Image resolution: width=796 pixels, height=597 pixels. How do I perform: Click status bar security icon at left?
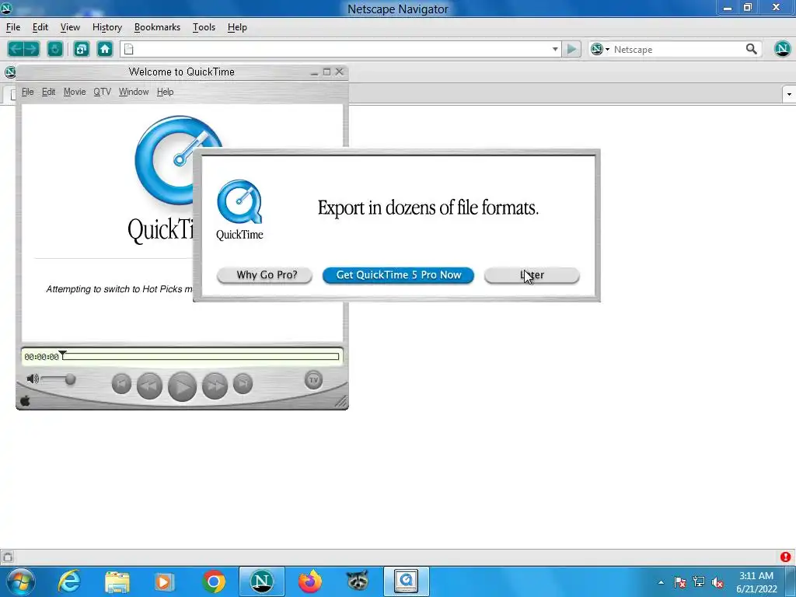(x=8, y=557)
